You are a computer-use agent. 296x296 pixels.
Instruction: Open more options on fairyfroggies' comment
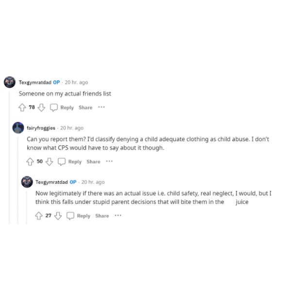[x=109, y=161]
